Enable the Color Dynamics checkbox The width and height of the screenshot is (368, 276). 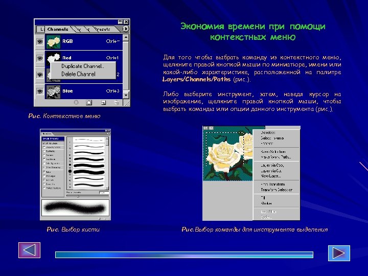(x=44, y=164)
